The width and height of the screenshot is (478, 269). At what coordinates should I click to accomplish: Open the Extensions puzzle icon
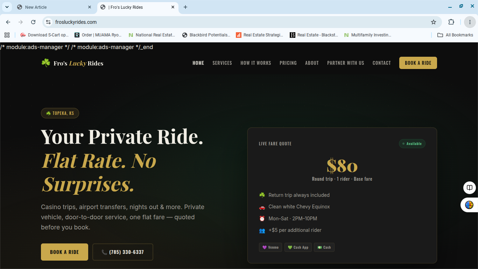451,22
